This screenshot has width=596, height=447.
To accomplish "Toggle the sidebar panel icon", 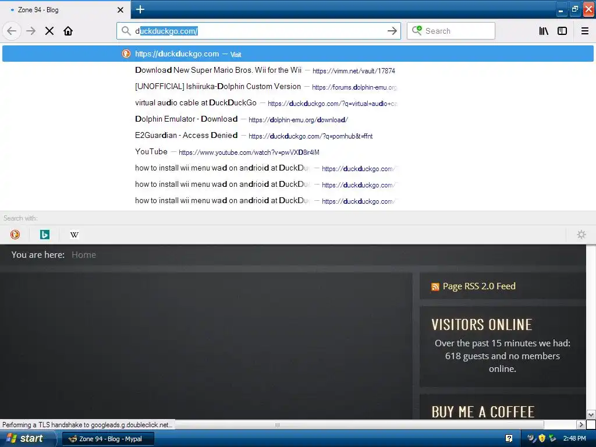I will tap(562, 31).
